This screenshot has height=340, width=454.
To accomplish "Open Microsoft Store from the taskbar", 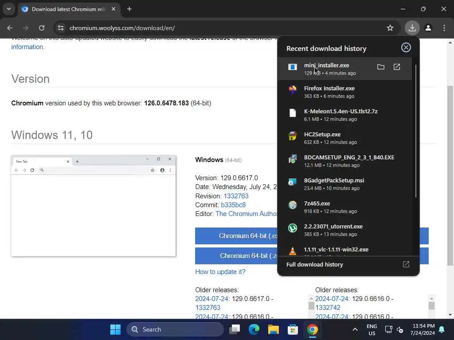I will [293, 329].
